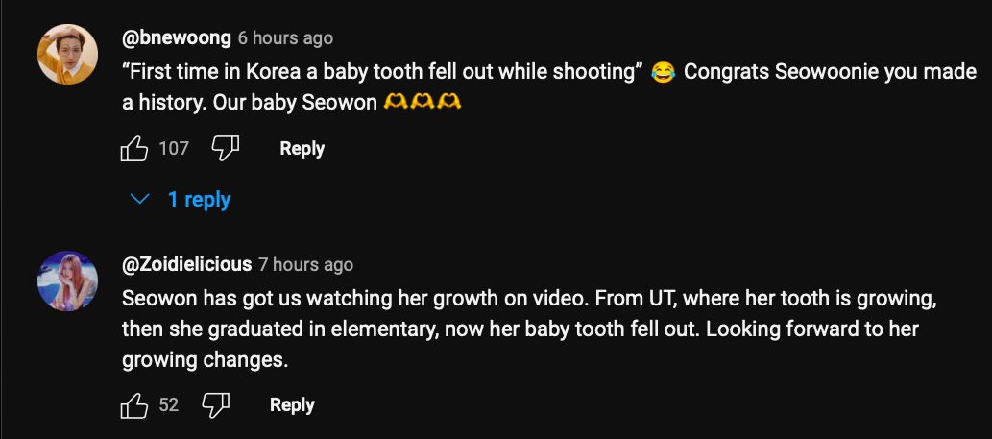This screenshot has height=439, width=992.
Task: Expand replies using the blue chevron arrow
Action: 141,199
